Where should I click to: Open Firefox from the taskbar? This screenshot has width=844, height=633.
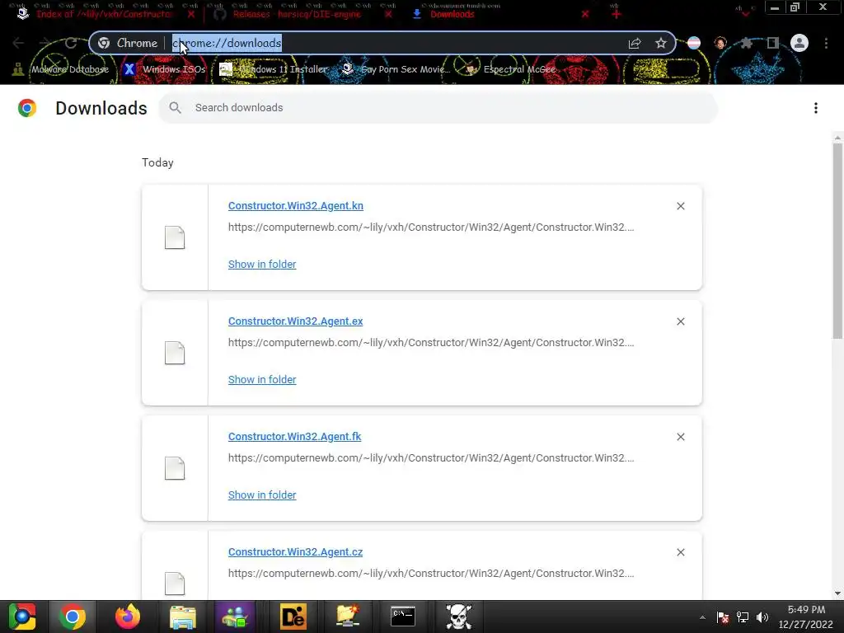click(128, 617)
